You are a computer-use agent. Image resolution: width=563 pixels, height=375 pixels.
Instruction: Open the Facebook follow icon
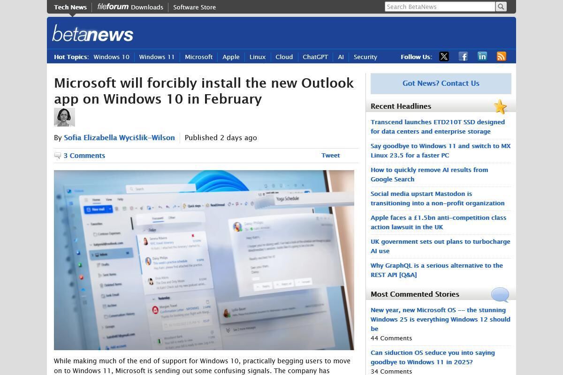[x=463, y=57]
